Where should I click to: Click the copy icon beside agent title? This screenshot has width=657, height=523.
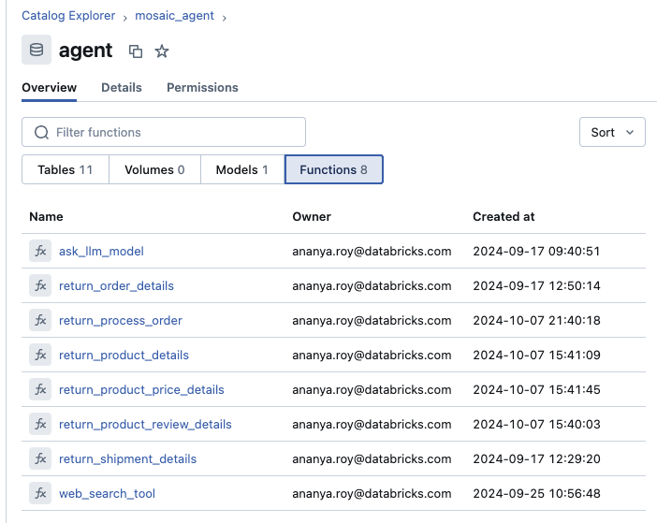tap(136, 51)
